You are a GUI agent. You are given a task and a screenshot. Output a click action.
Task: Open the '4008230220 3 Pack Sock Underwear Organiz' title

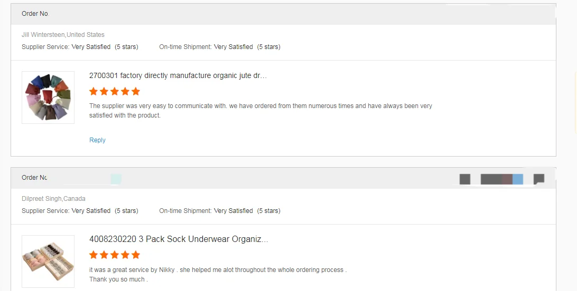coord(179,239)
